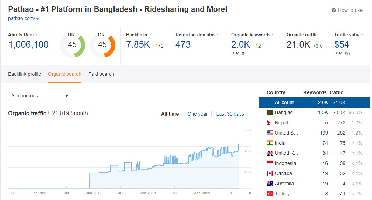The image size is (372, 200).
Task: Open the 7.85K backlinks value
Action: 138,44
